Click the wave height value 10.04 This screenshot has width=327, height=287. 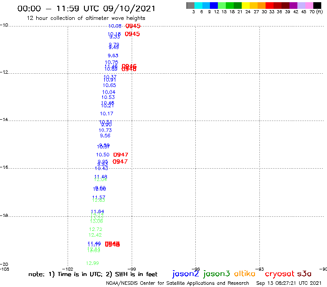coord(109,92)
